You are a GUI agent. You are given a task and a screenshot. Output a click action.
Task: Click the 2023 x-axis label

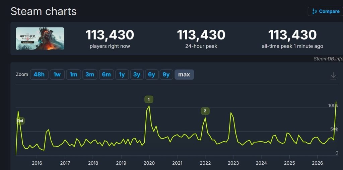click(233, 163)
